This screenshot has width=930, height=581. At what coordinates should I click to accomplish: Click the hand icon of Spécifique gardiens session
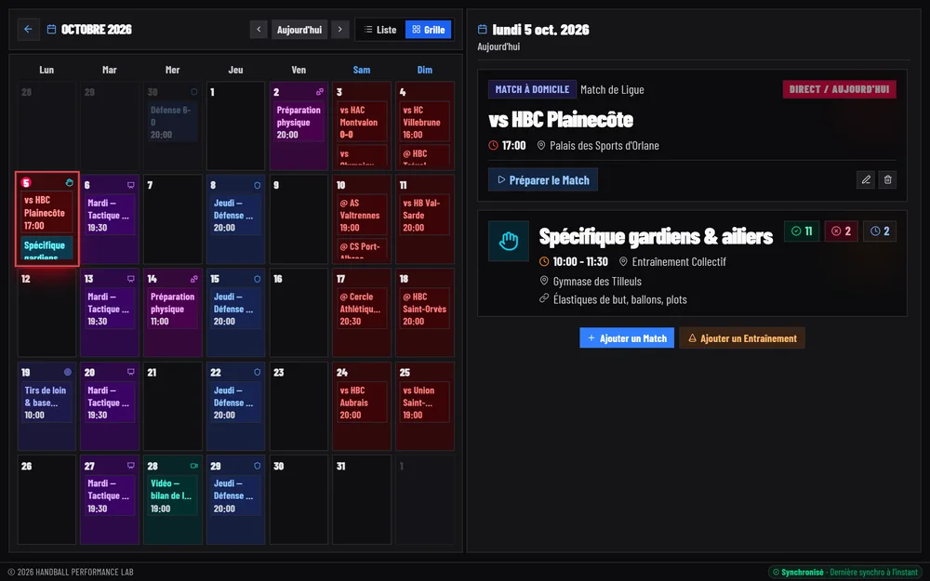click(509, 241)
